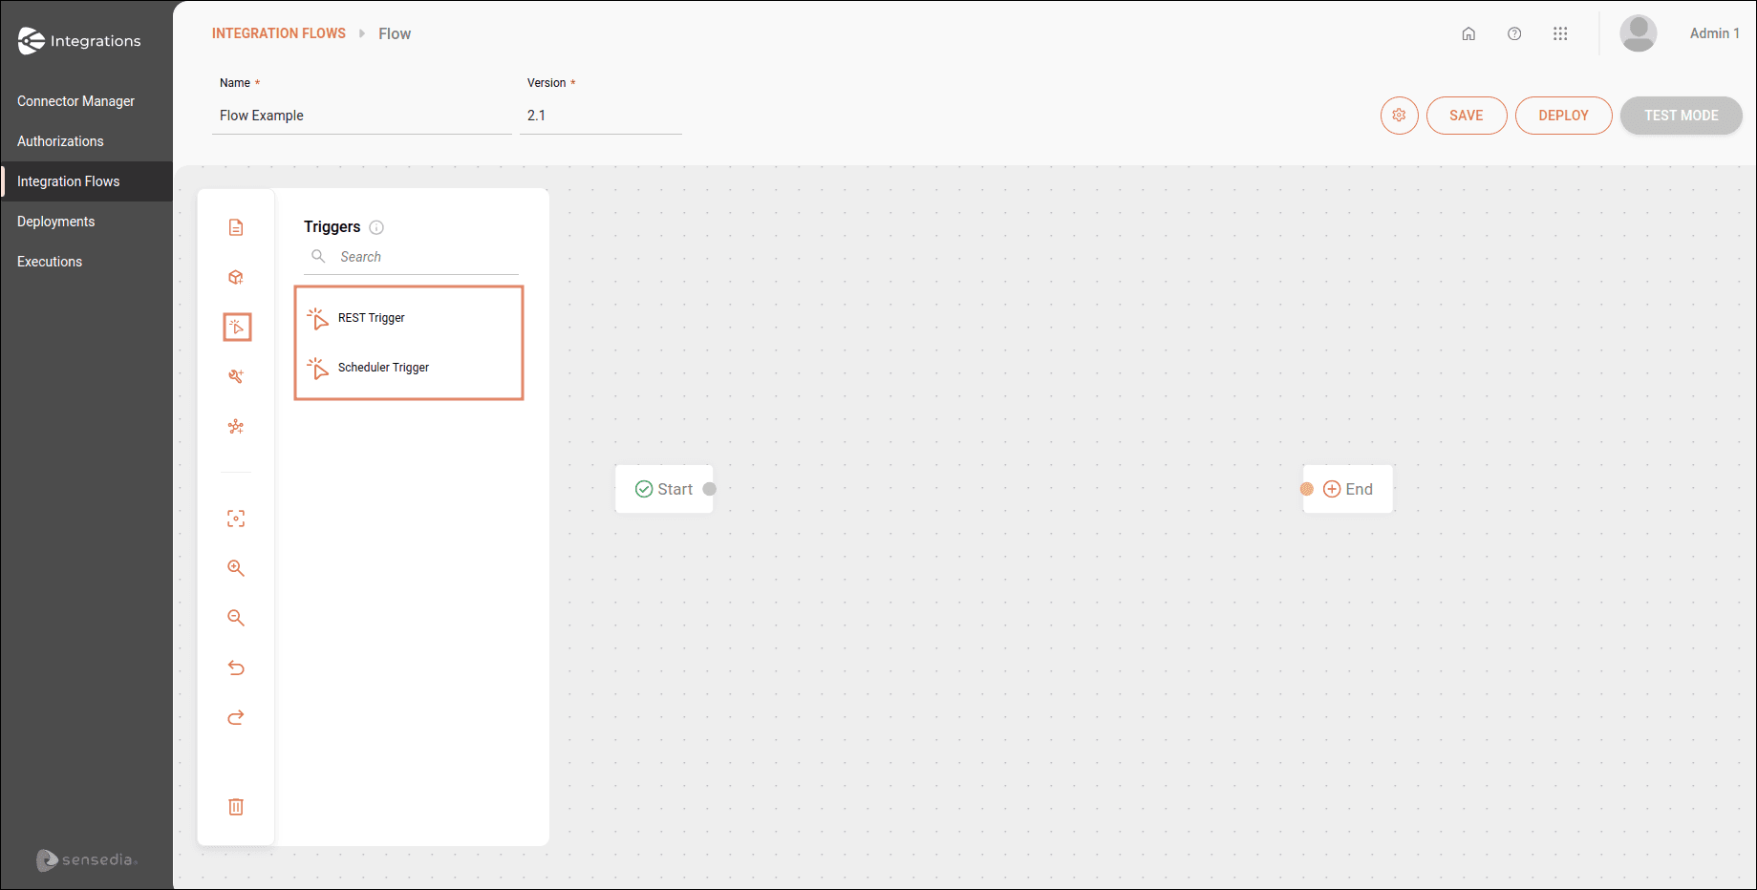
Task: Select the Triggers tool icon
Action: tap(237, 328)
